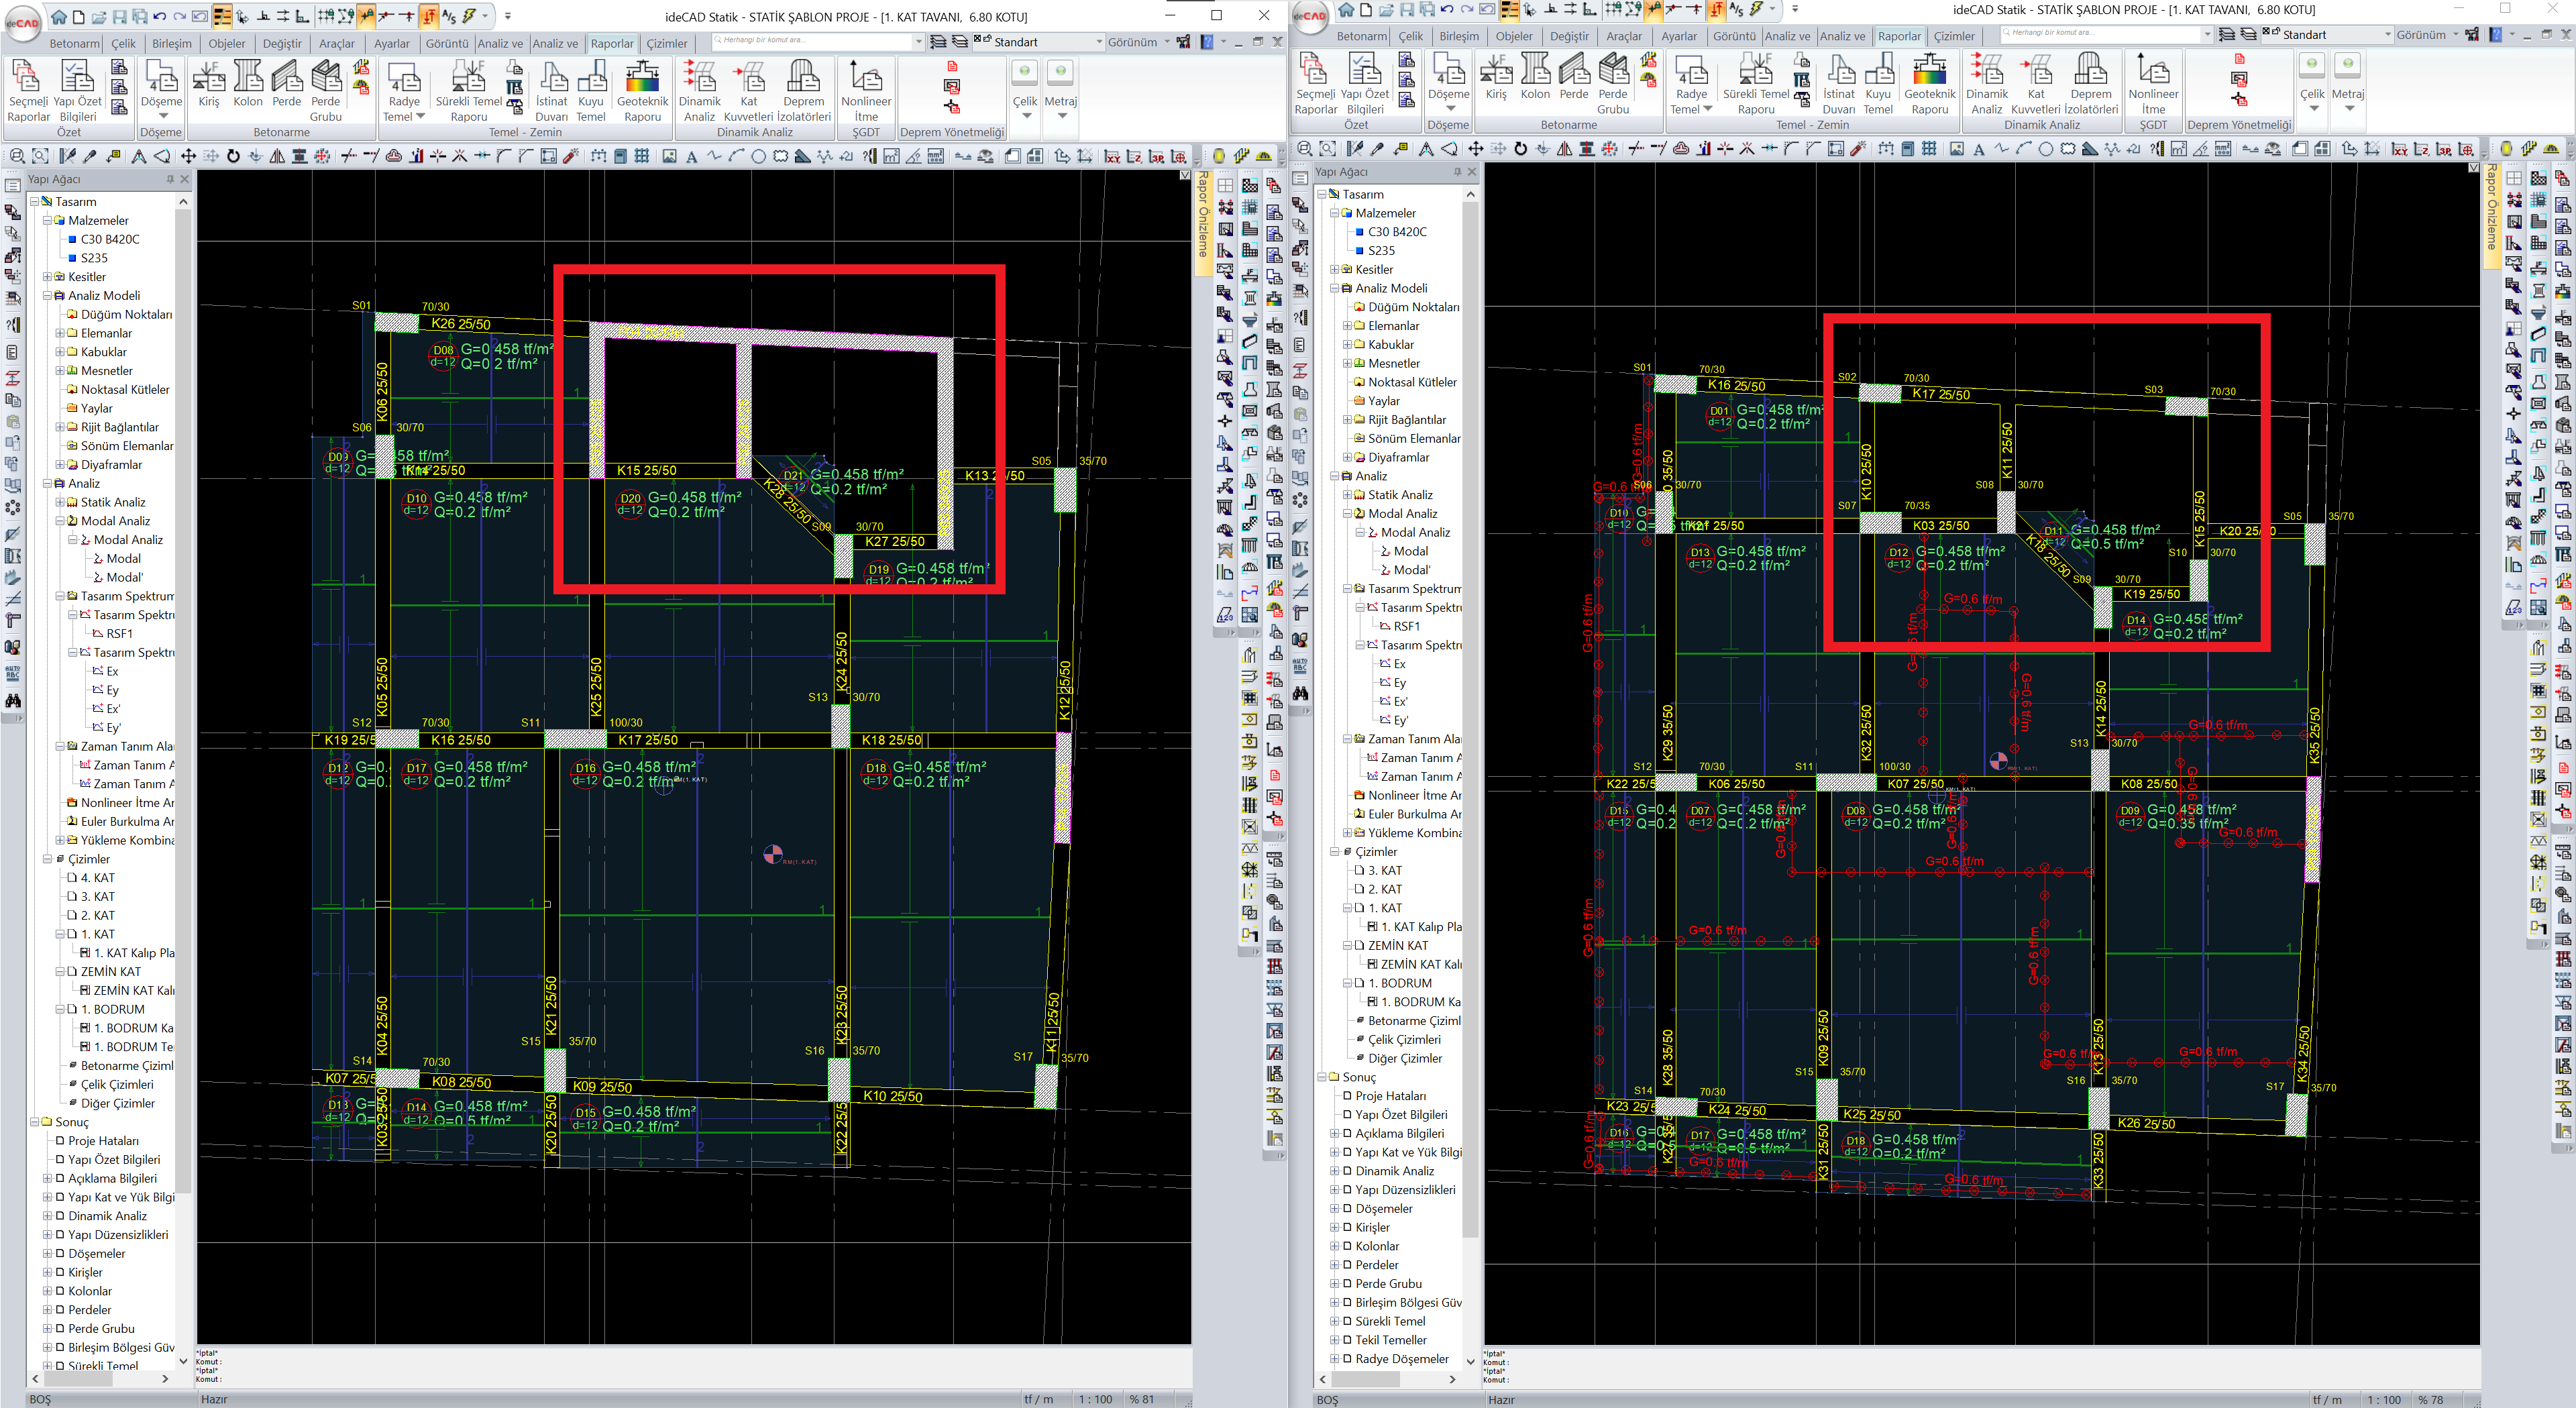The height and width of the screenshot is (1408, 2576).
Task: Switch to Betonarm tab in left window
Action: [x=75, y=43]
